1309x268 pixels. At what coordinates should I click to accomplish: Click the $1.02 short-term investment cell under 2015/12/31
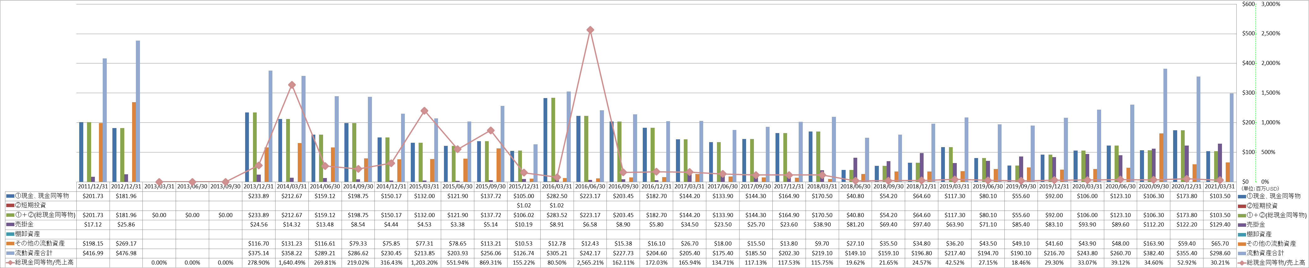[524, 206]
